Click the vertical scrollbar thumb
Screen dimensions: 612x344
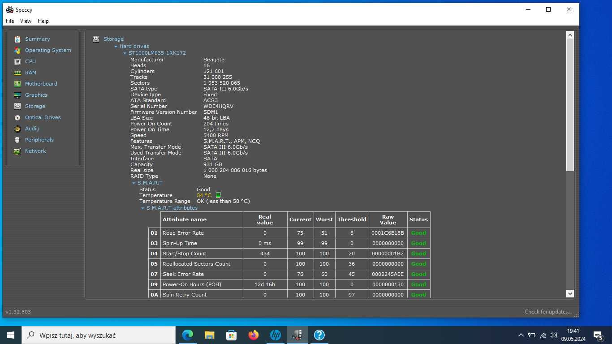pyautogui.click(x=570, y=105)
